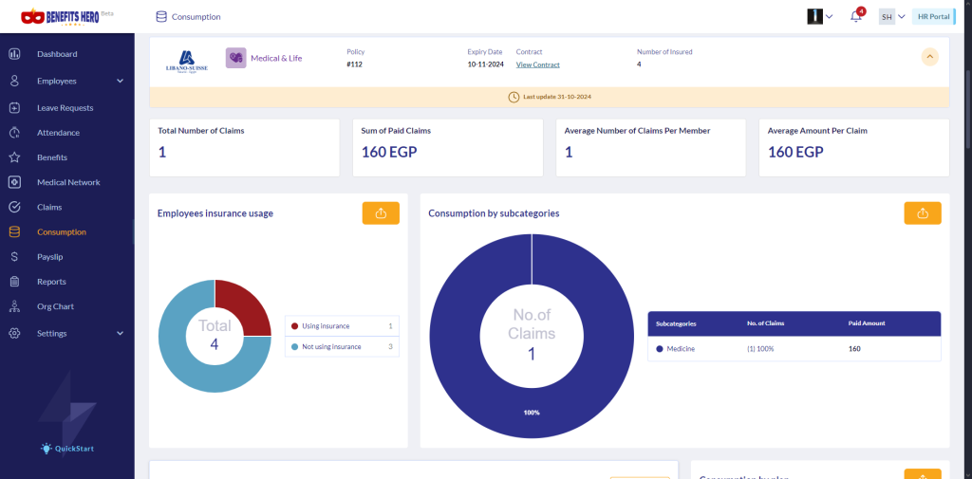972x479 pixels.
Task: Click the Benefits Hero logo
Action: click(x=67, y=17)
